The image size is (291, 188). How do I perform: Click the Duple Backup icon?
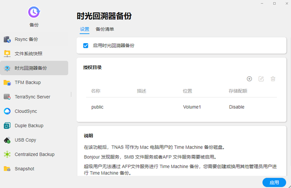(x=7, y=125)
